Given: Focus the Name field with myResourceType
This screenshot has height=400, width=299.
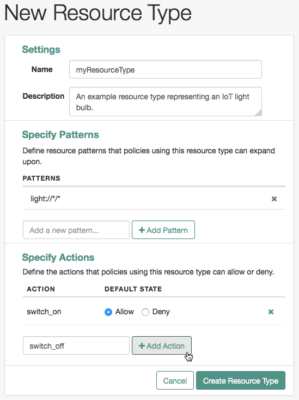Looking at the screenshot, I should click(166, 69).
